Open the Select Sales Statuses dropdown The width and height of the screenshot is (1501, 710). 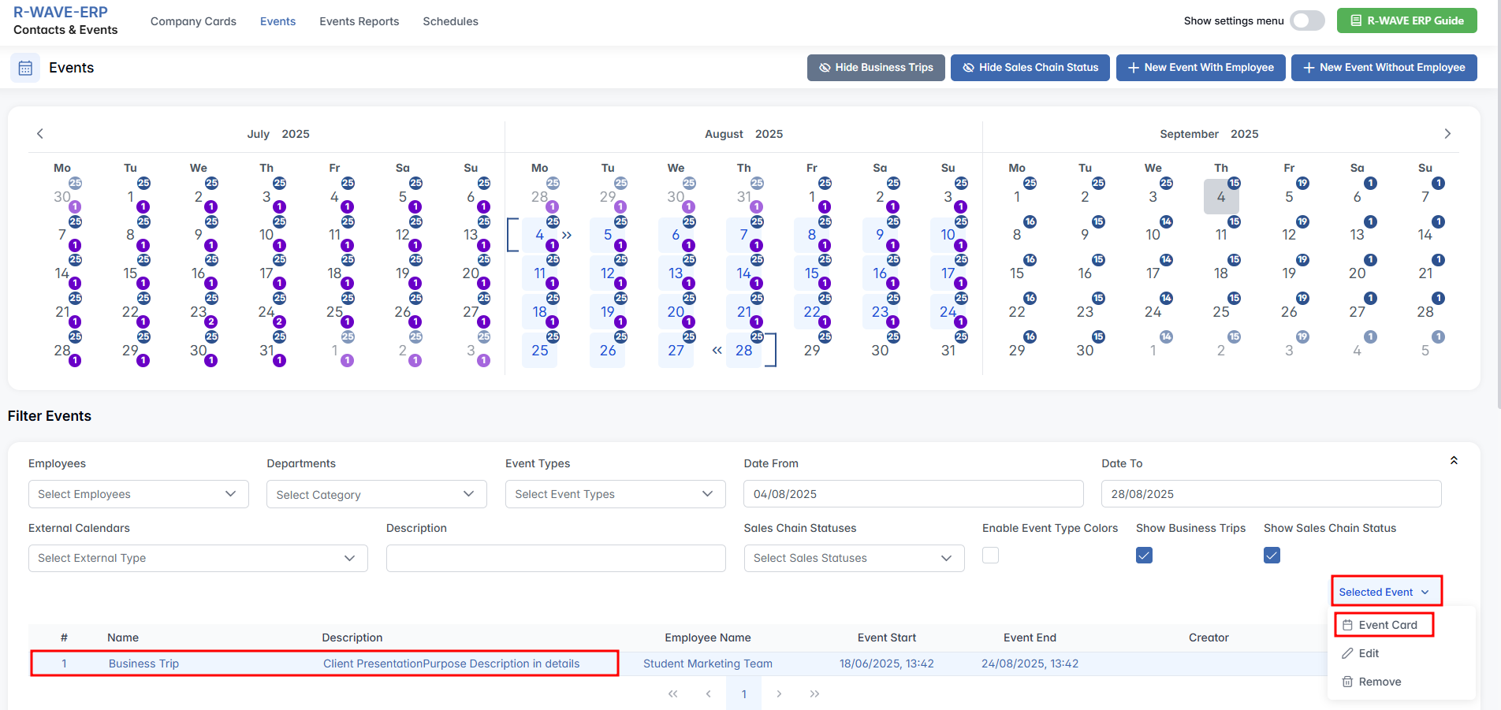coord(854,558)
